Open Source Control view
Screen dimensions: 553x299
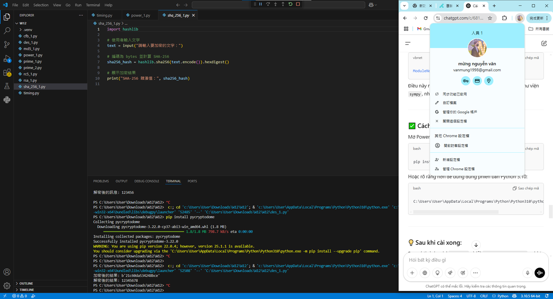(7, 45)
